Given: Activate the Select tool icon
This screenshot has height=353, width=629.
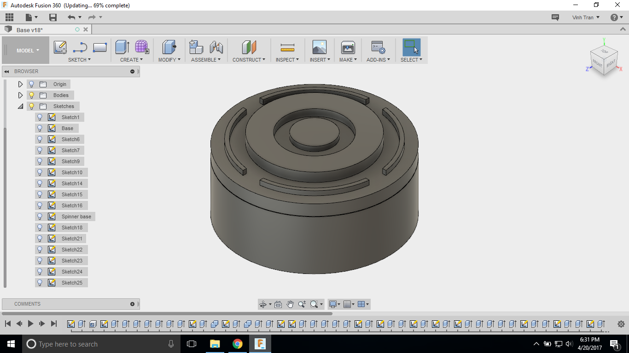Looking at the screenshot, I should click(411, 47).
